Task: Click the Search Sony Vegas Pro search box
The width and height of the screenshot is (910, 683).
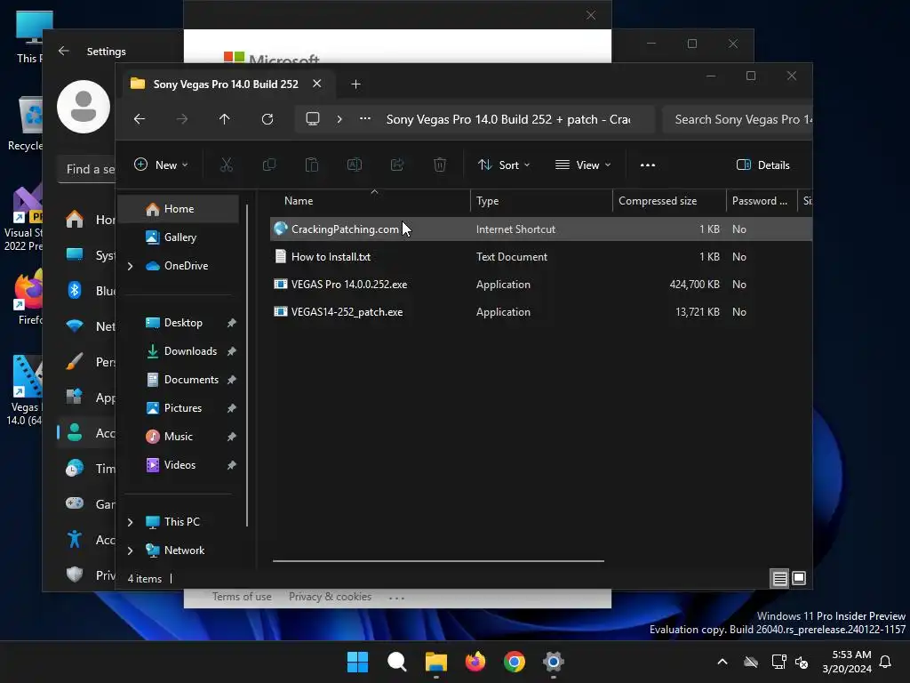Action: coord(738,119)
